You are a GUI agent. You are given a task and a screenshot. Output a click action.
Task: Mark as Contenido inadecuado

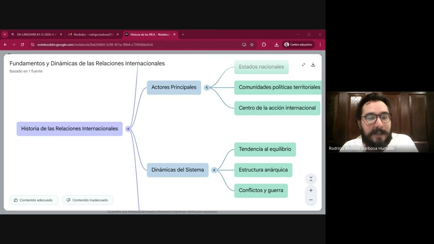[x=87, y=200]
